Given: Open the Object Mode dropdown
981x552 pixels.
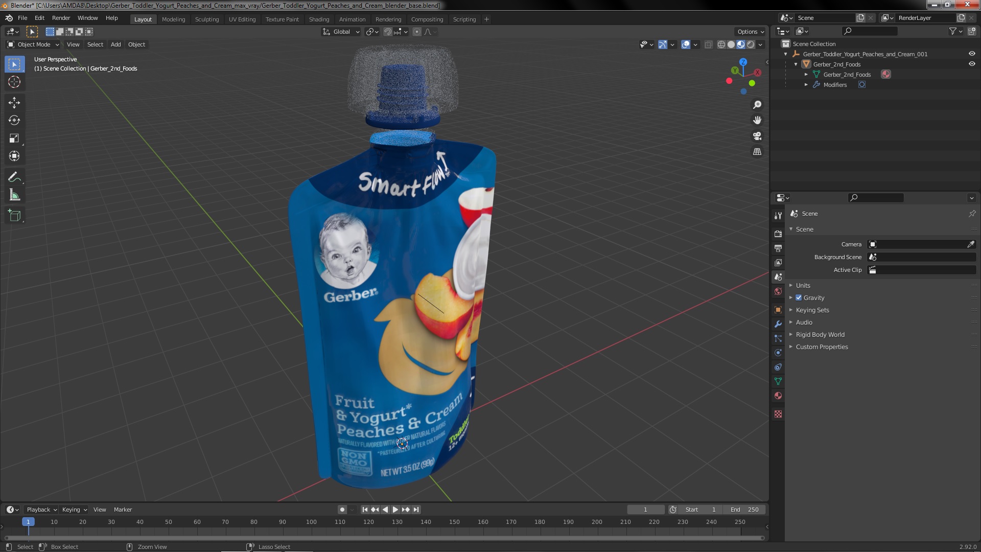Looking at the screenshot, I should coord(33,44).
